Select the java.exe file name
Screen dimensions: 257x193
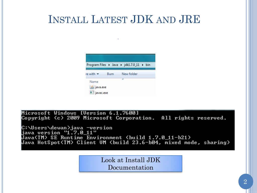pos(101,87)
